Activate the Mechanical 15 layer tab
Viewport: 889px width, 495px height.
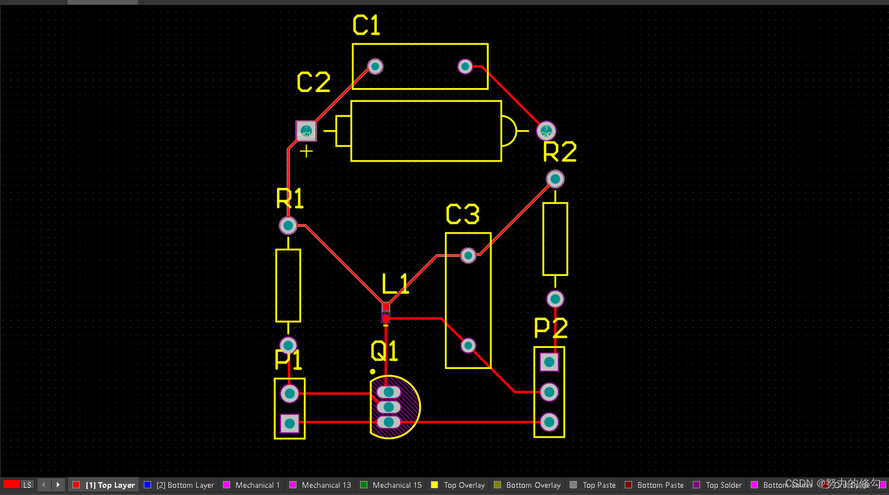point(391,485)
